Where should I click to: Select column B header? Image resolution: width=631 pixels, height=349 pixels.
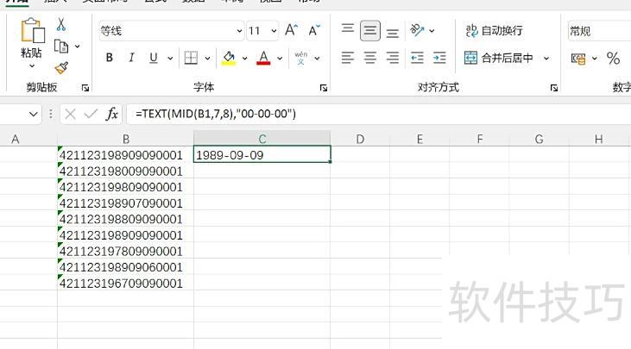(125, 139)
